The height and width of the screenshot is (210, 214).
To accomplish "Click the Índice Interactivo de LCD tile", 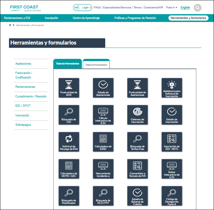I will 172,169.
